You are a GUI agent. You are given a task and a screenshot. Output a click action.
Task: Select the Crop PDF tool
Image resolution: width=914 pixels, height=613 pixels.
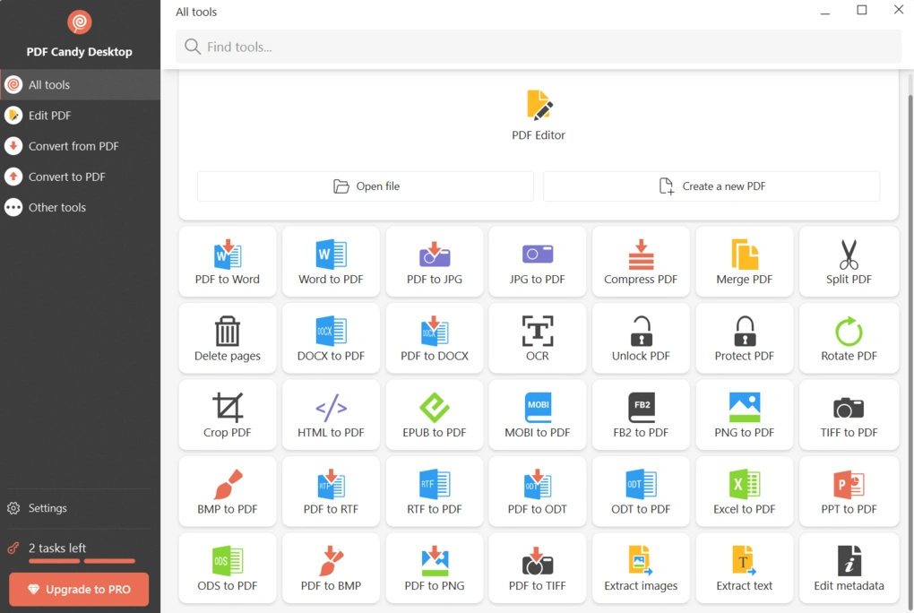point(227,414)
